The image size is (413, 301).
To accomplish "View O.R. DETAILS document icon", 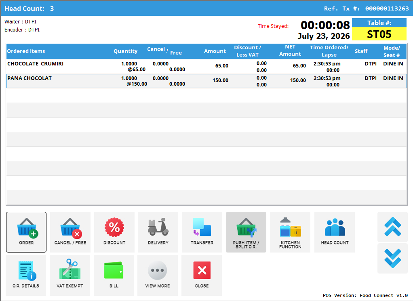I will click(26, 275).
